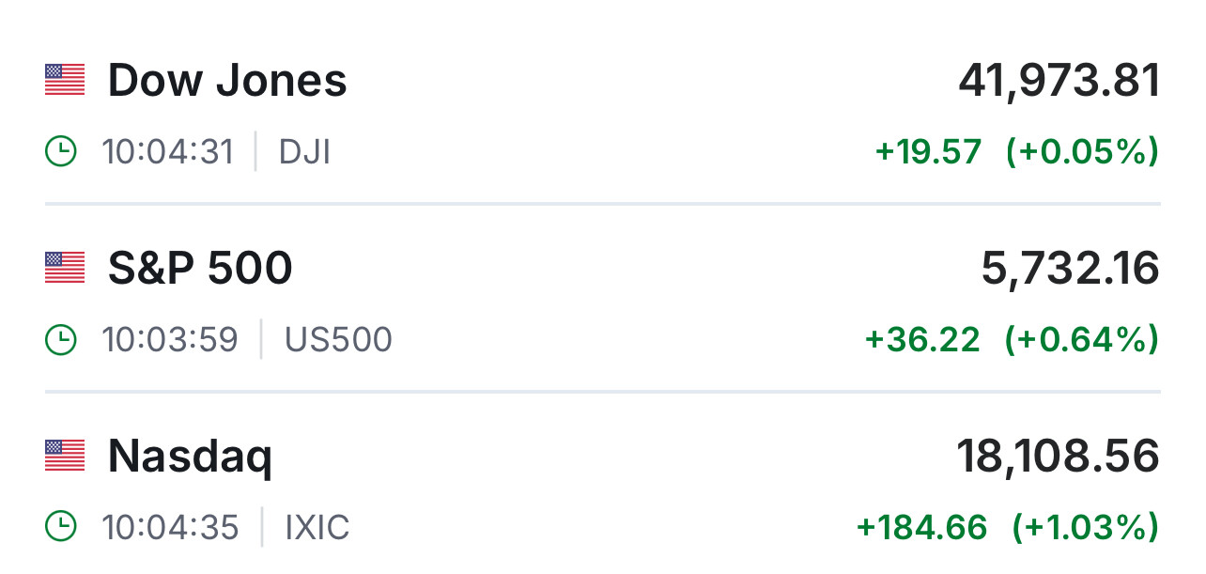This screenshot has width=1206, height=574.
Task: Open the Dow Jones index name
Action: tap(227, 81)
